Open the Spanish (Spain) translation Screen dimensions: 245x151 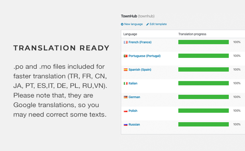coord(140,70)
